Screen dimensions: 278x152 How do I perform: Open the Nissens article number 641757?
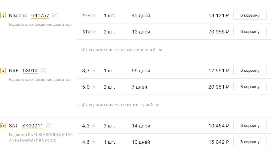(40, 15)
